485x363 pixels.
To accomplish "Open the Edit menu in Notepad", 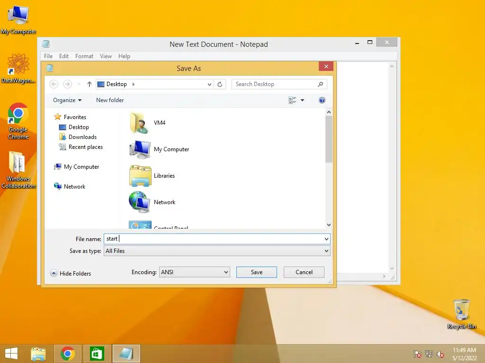I will point(64,56).
